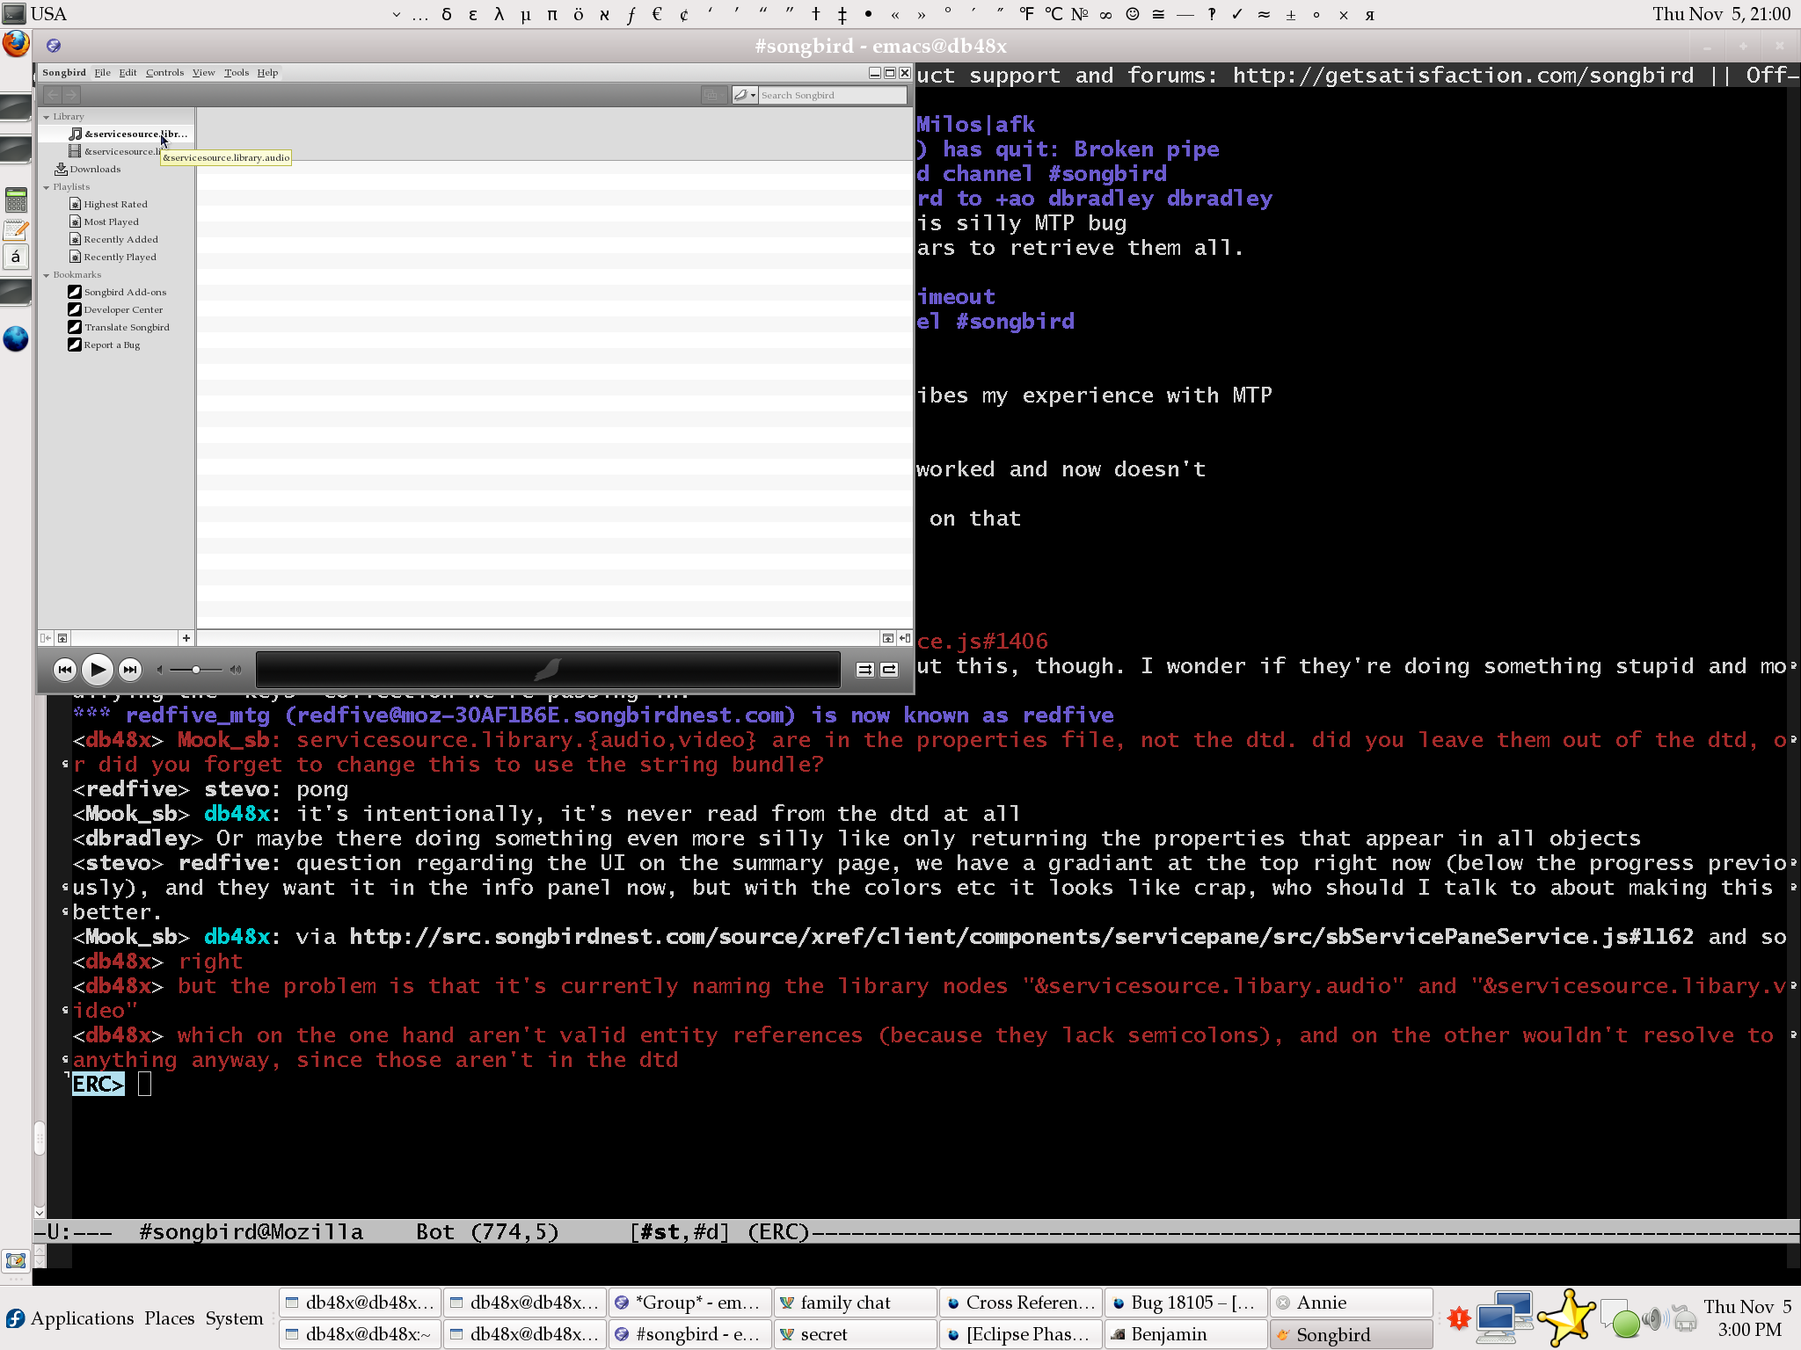This screenshot has width=1801, height=1350.
Task: Open the Controls menu in Songbird
Action: point(164,73)
